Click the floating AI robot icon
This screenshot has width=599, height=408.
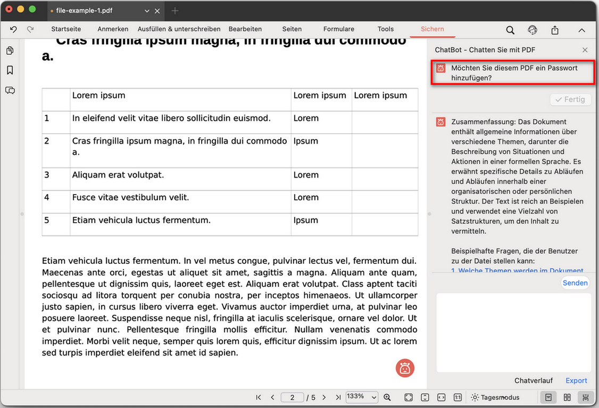pyautogui.click(x=405, y=368)
